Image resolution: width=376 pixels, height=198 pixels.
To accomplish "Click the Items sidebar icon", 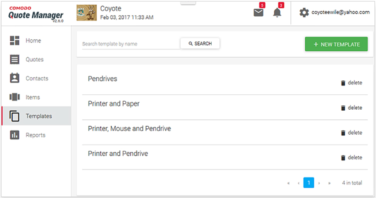I will coord(14,97).
